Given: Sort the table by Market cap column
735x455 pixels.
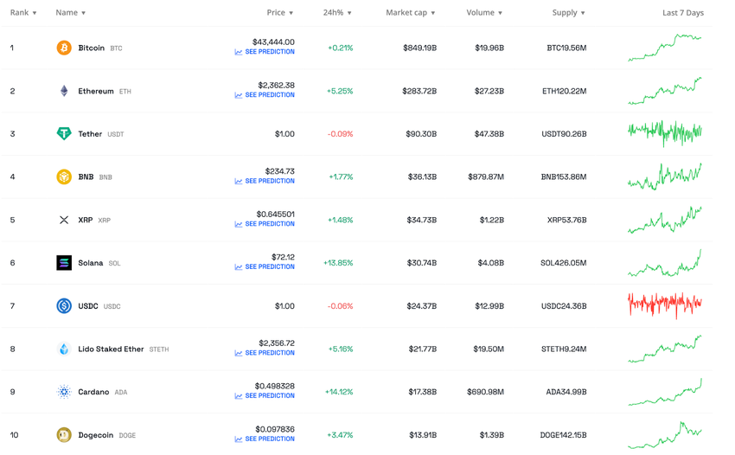Looking at the screenshot, I should point(410,13).
